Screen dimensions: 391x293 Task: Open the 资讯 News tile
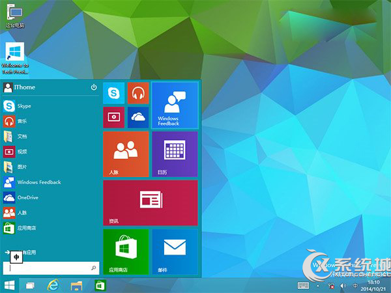[151, 202]
